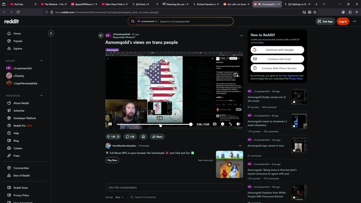361x203 pixels.
Task: Open browser account profile icon
Action: 343,12
